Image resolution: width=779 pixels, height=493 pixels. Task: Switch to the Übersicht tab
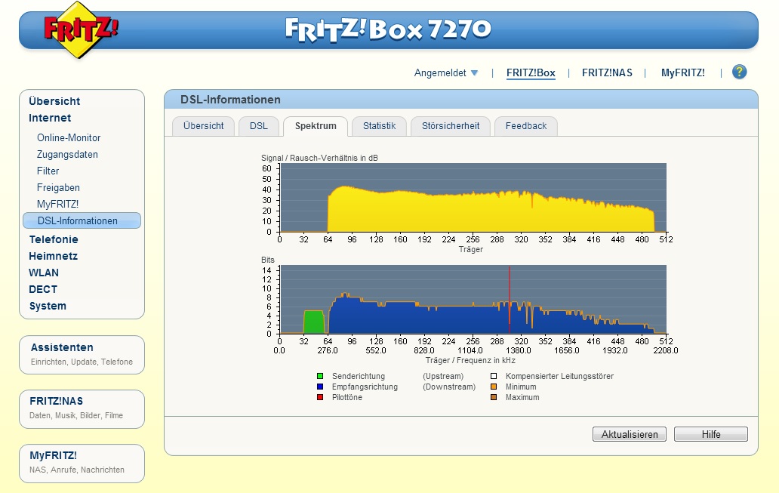pos(203,126)
